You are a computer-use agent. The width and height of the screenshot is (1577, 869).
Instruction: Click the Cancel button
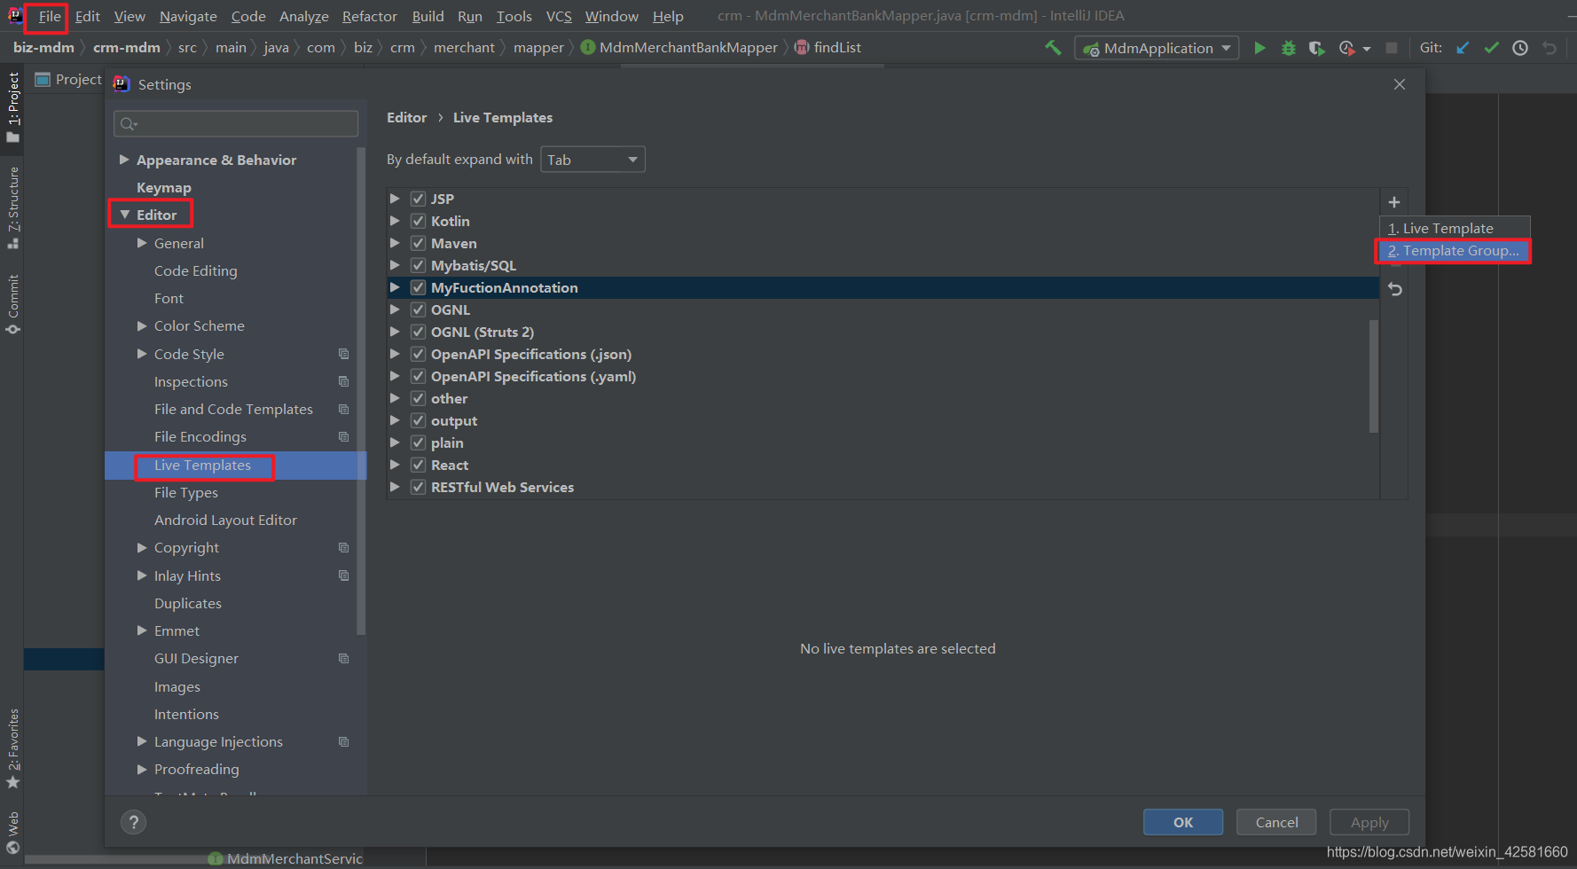(1276, 822)
